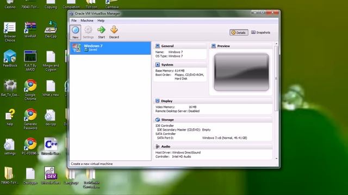Image resolution: width=348 pixels, height=195 pixels.
Task: Click the VirtualBox title bar cube icon
Action: (71, 14)
